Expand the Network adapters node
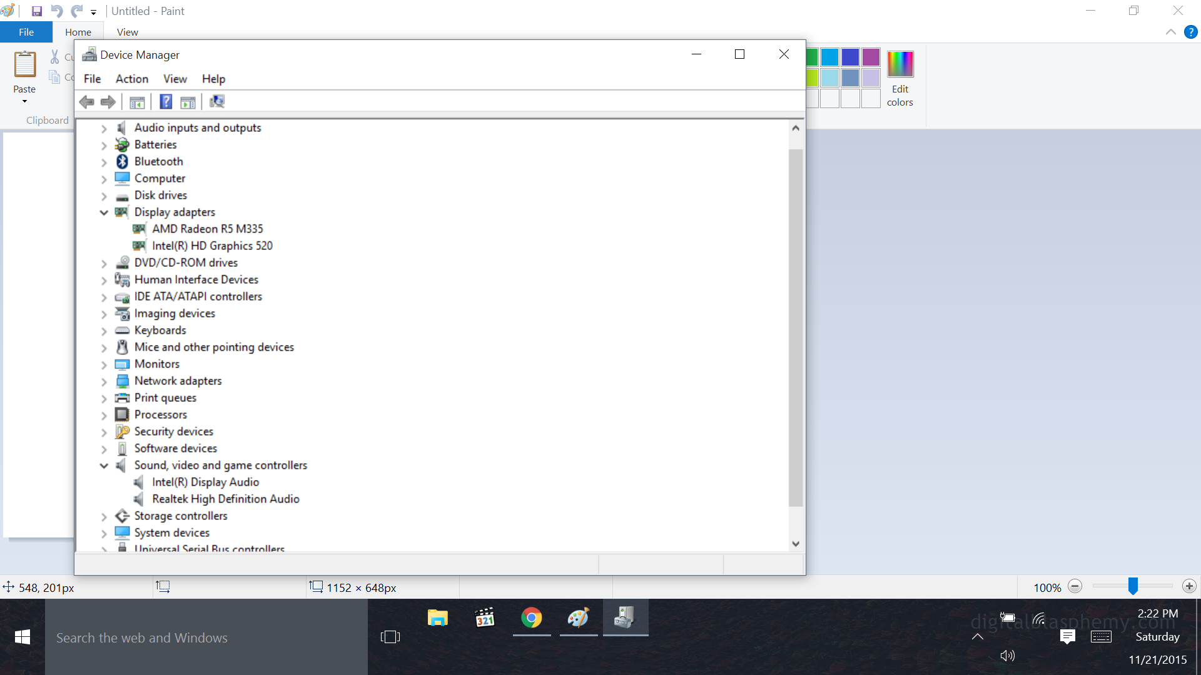 104,381
